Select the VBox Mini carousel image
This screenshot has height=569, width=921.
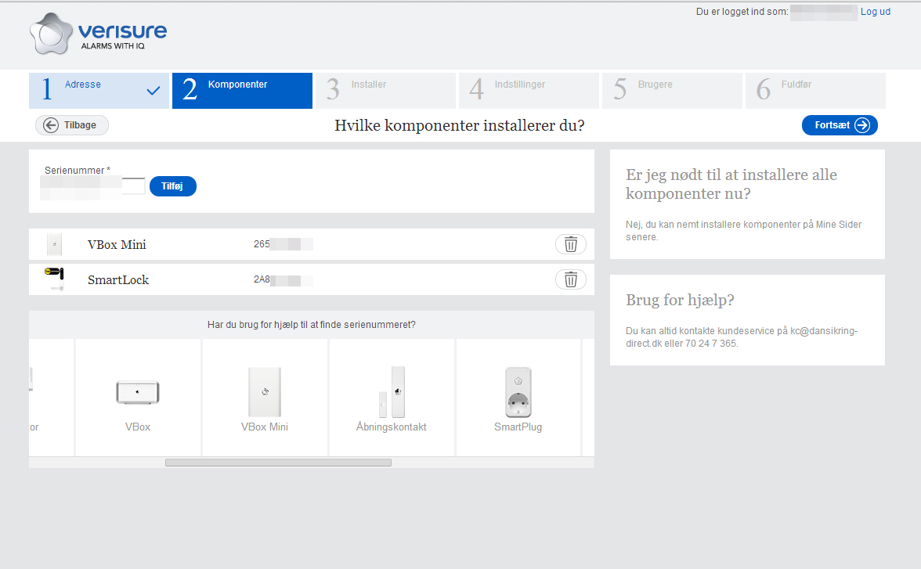pos(265,392)
